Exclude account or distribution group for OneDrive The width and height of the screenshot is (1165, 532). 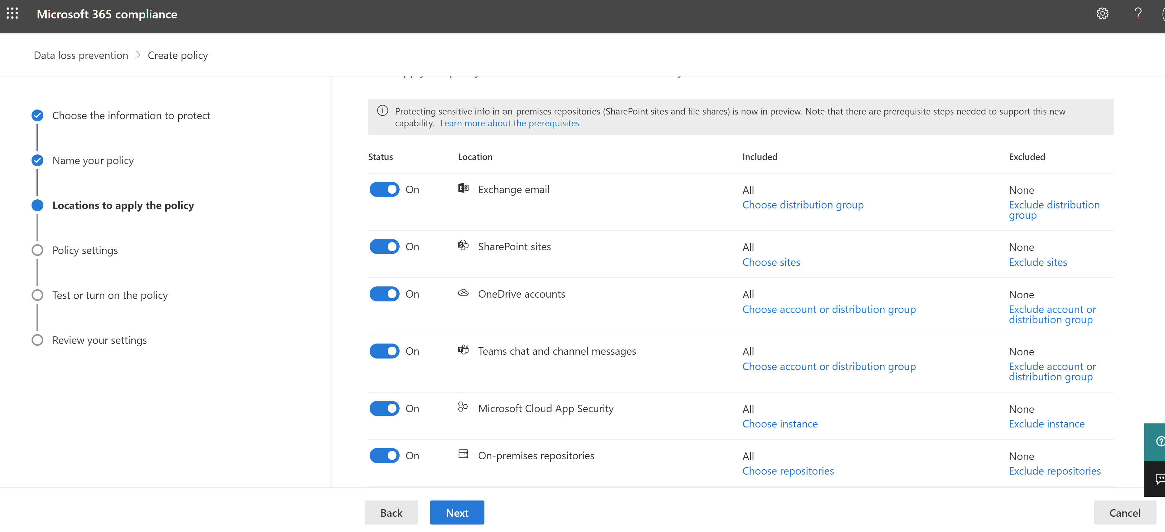(1052, 315)
